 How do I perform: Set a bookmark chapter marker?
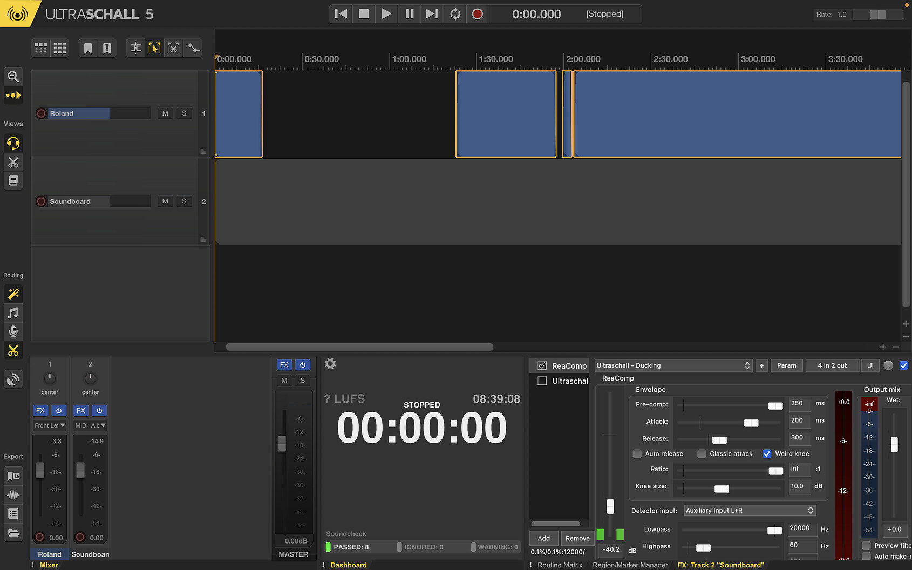point(88,48)
